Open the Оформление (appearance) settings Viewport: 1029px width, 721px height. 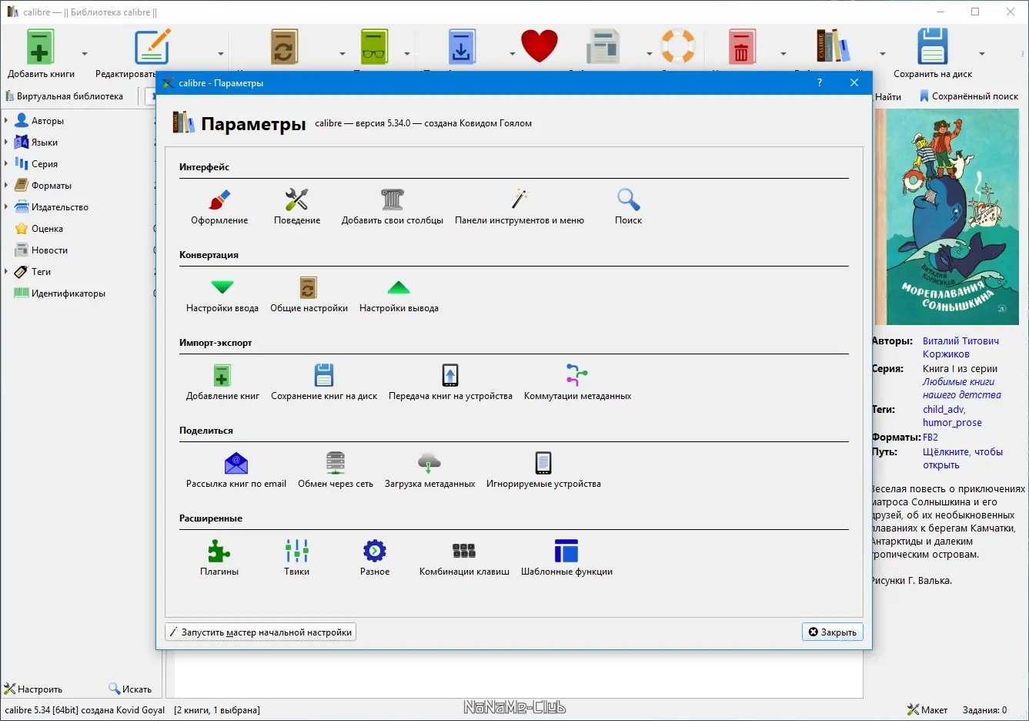[x=219, y=206]
